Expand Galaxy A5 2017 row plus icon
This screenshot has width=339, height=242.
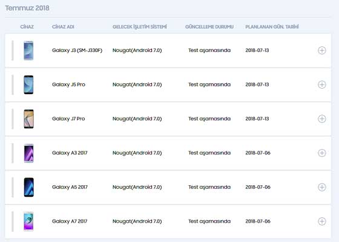click(x=322, y=187)
